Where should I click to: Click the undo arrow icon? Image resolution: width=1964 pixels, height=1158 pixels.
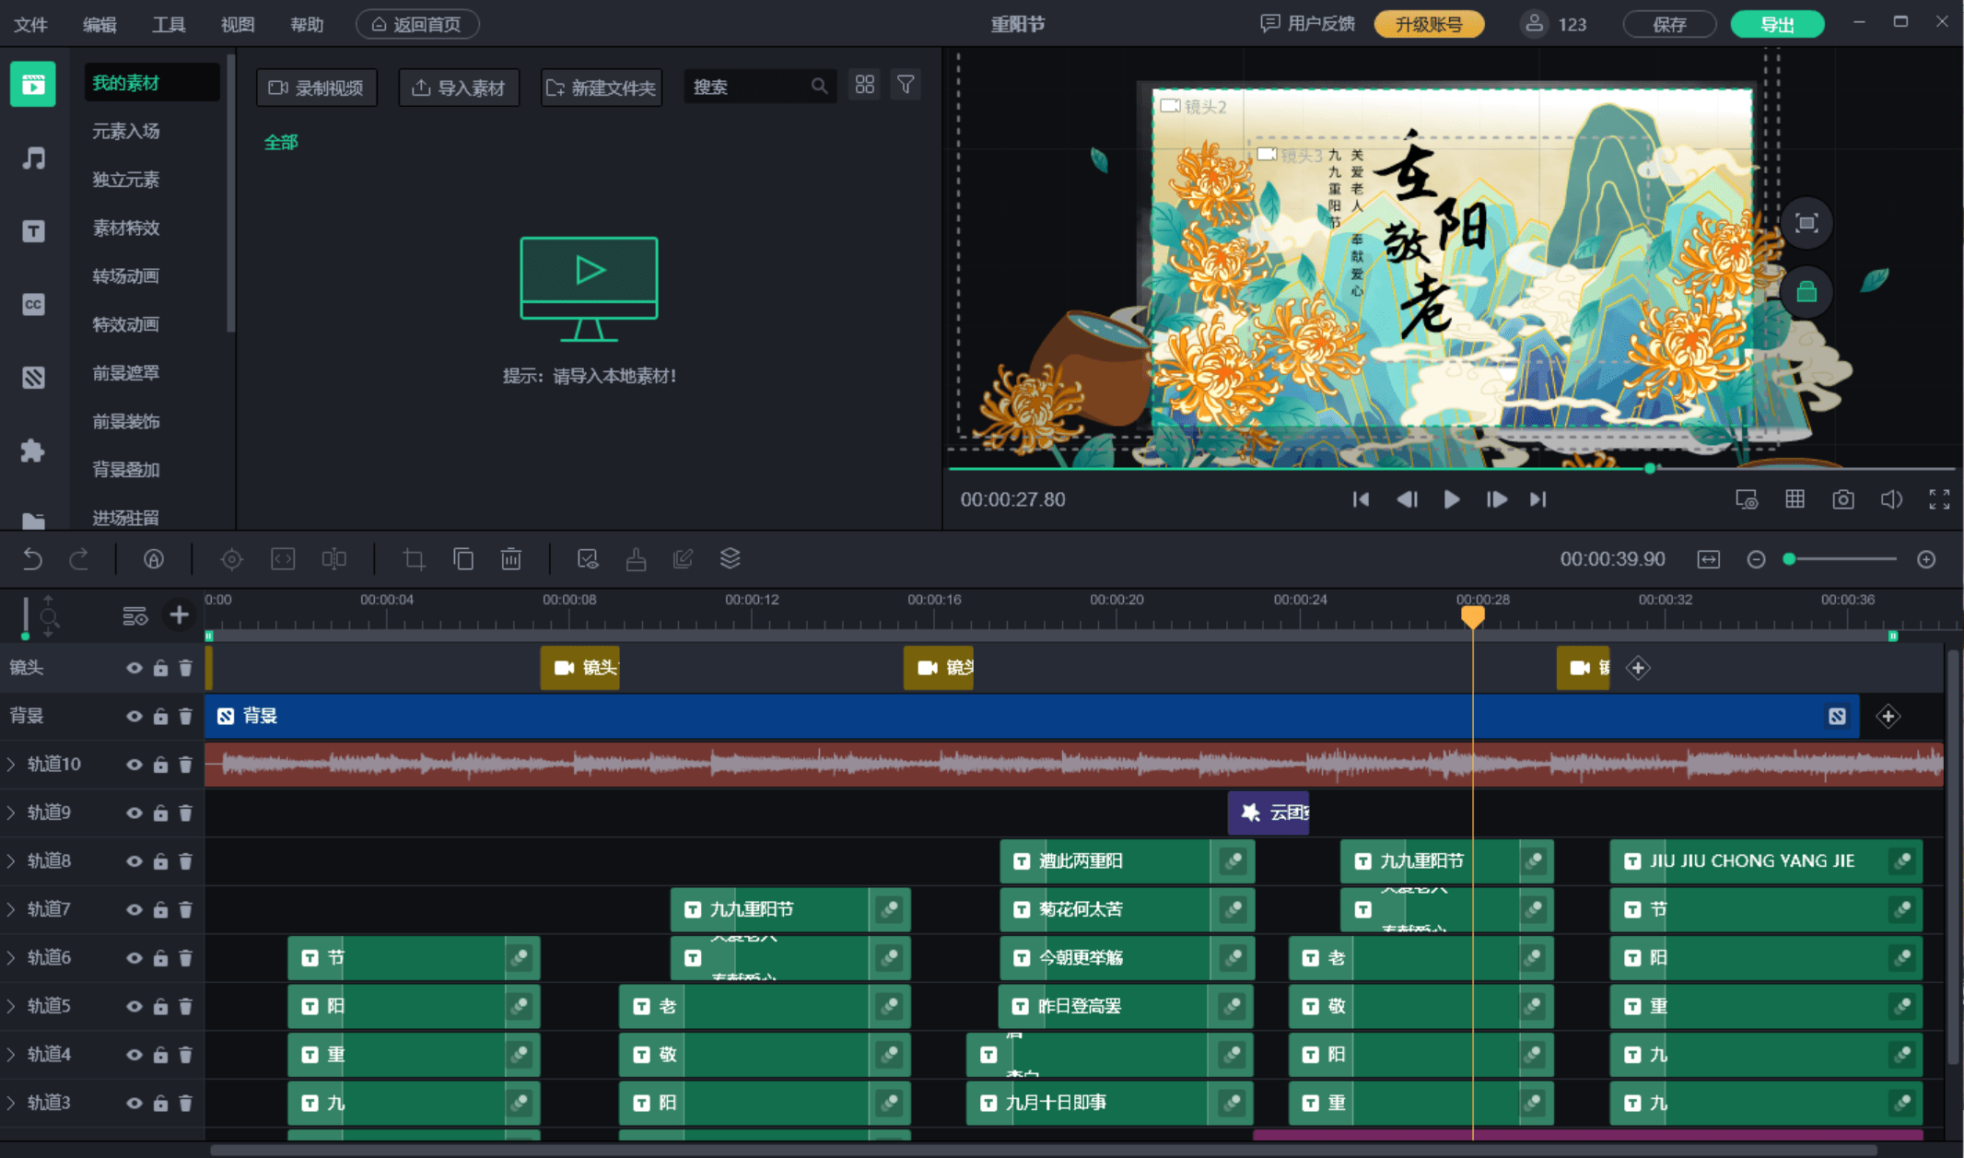tap(32, 558)
